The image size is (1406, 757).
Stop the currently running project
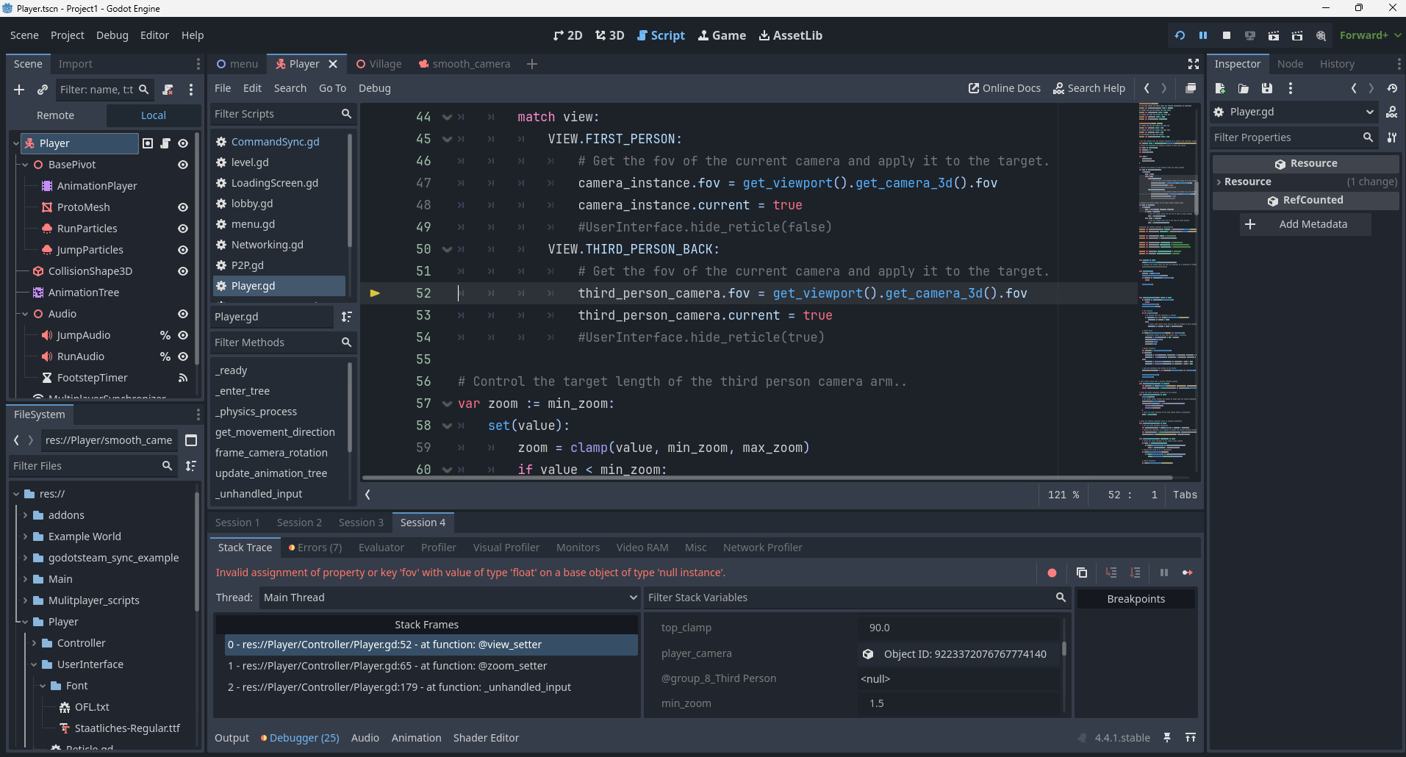coord(1225,35)
